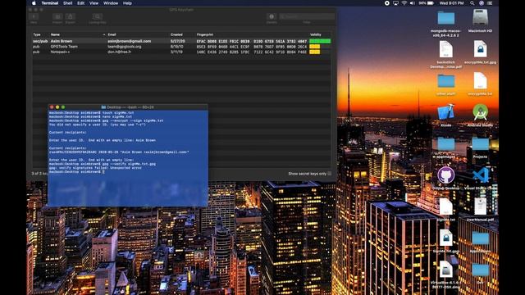525x295 pixels.
Task: Click the screen recording icon in menu bar
Action: 386,3
